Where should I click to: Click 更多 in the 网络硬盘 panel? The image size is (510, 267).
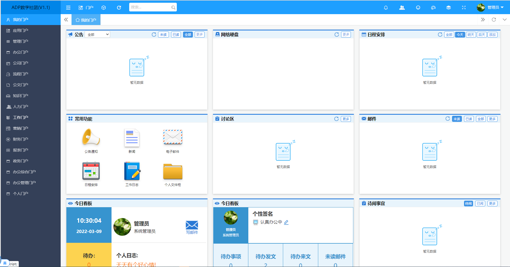(x=346, y=35)
